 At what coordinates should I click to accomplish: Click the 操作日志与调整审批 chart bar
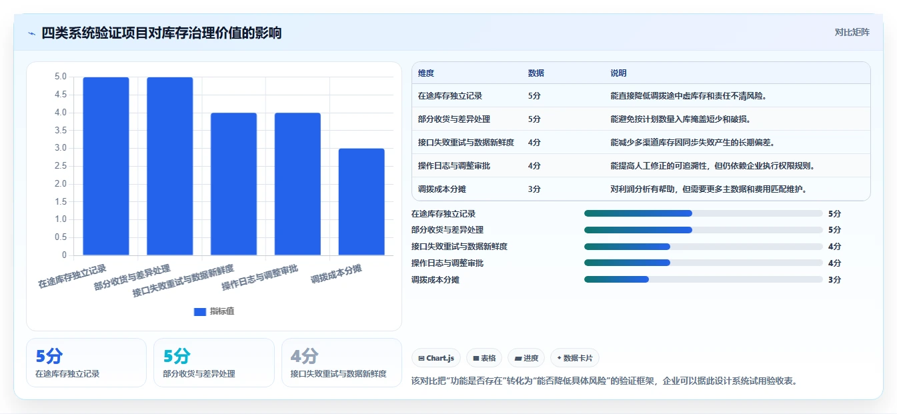coord(297,184)
